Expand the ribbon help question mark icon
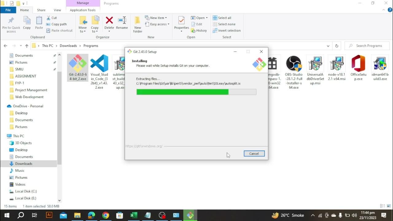 (x=390, y=10)
